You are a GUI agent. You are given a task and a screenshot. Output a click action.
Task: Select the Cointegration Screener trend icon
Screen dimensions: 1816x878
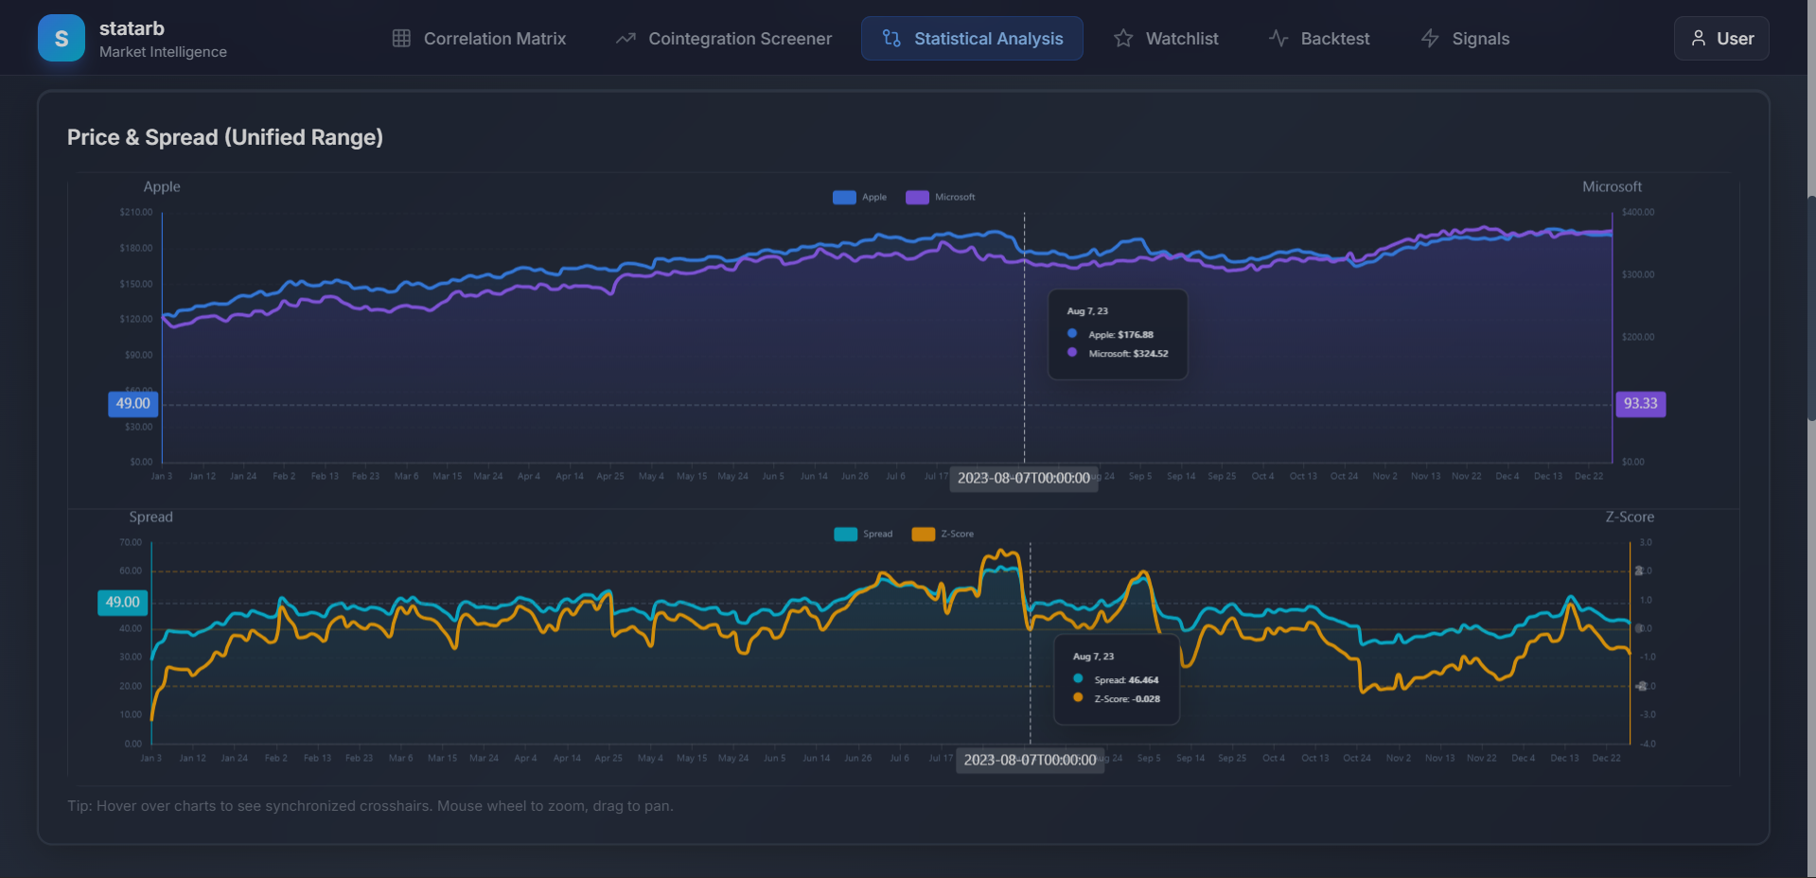(625, 38)
